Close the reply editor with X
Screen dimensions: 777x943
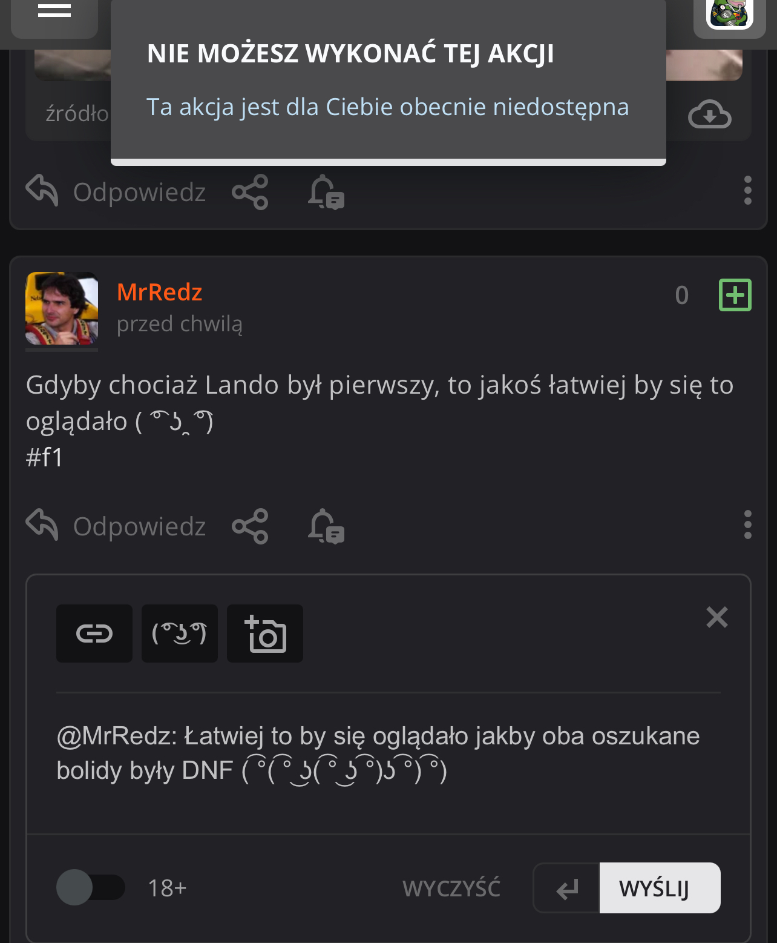717,617
